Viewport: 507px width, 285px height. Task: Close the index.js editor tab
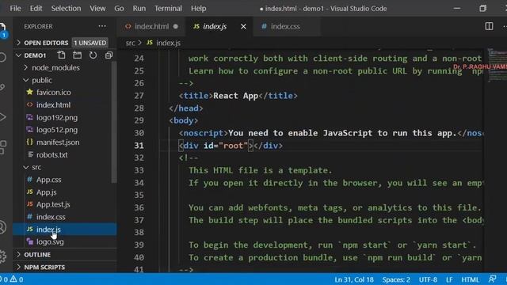coord(243,26)
